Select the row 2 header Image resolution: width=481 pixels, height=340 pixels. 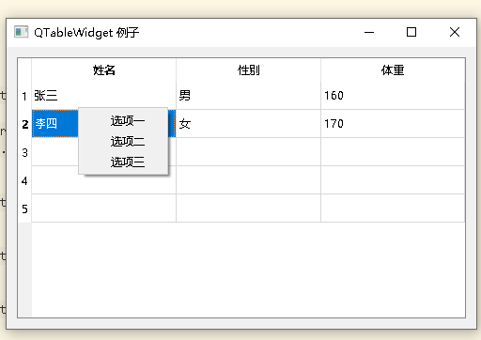click(x=24, y=124)
